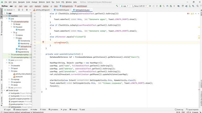Select home.xml in menu folder
The image size is (202, 113).
[19, 77]
